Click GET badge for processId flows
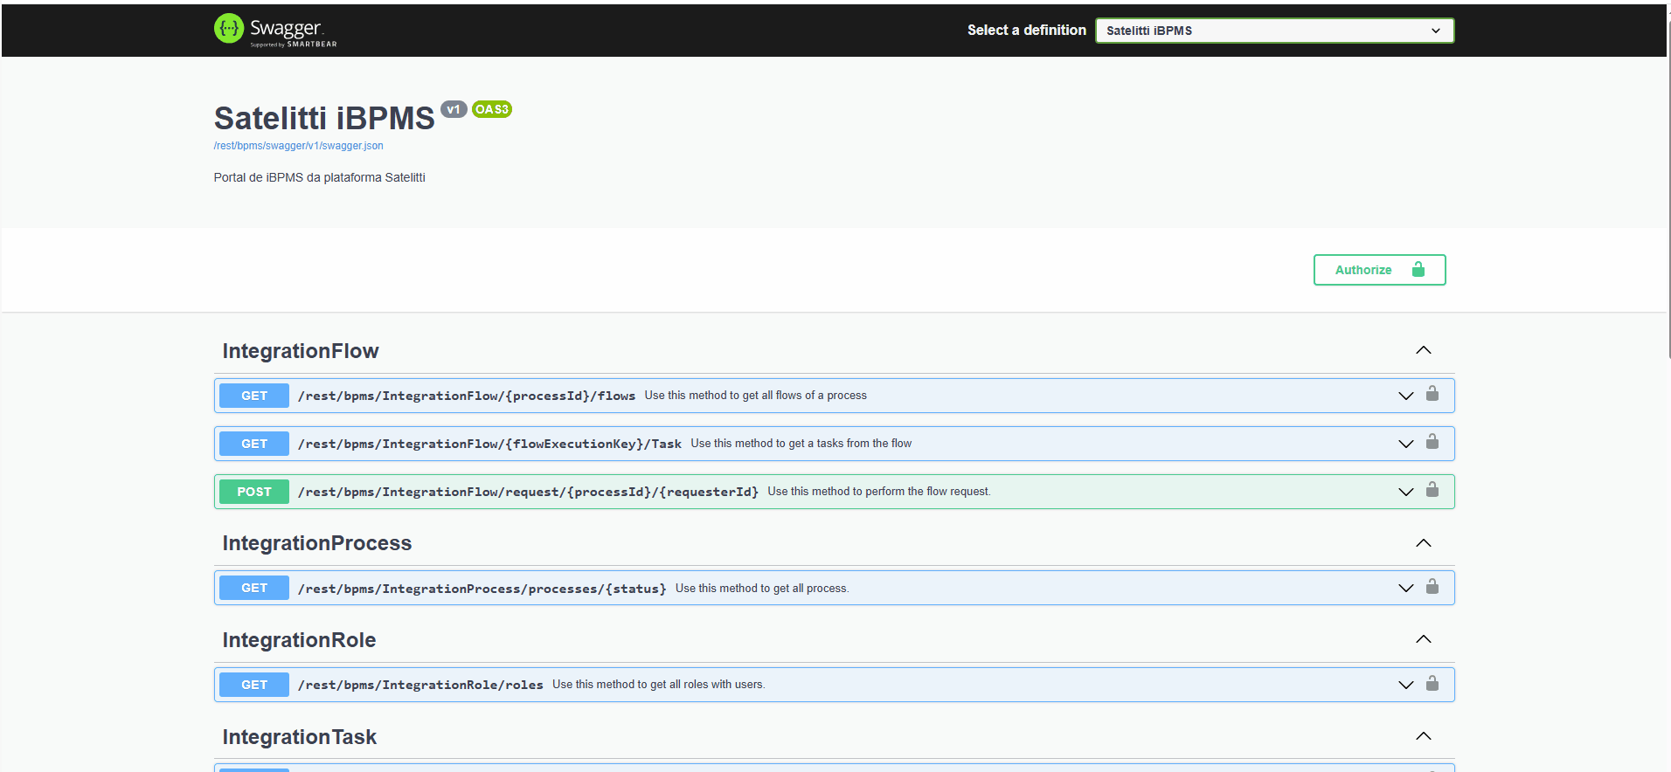This screenshot has width=1671, height=772. click(254, 396)
